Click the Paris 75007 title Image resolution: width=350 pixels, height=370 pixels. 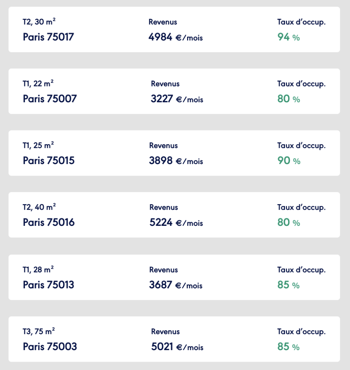(x=50, y=99)
